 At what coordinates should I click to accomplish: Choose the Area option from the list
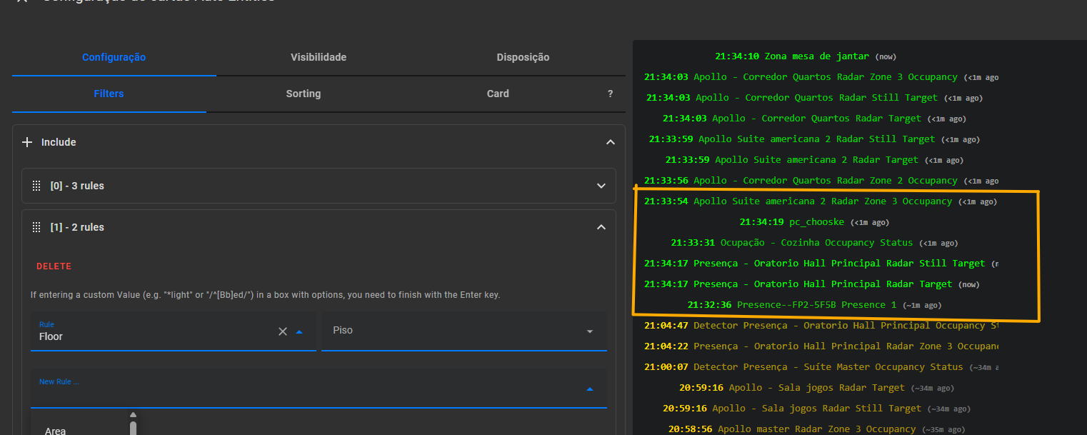pos(56,431)
